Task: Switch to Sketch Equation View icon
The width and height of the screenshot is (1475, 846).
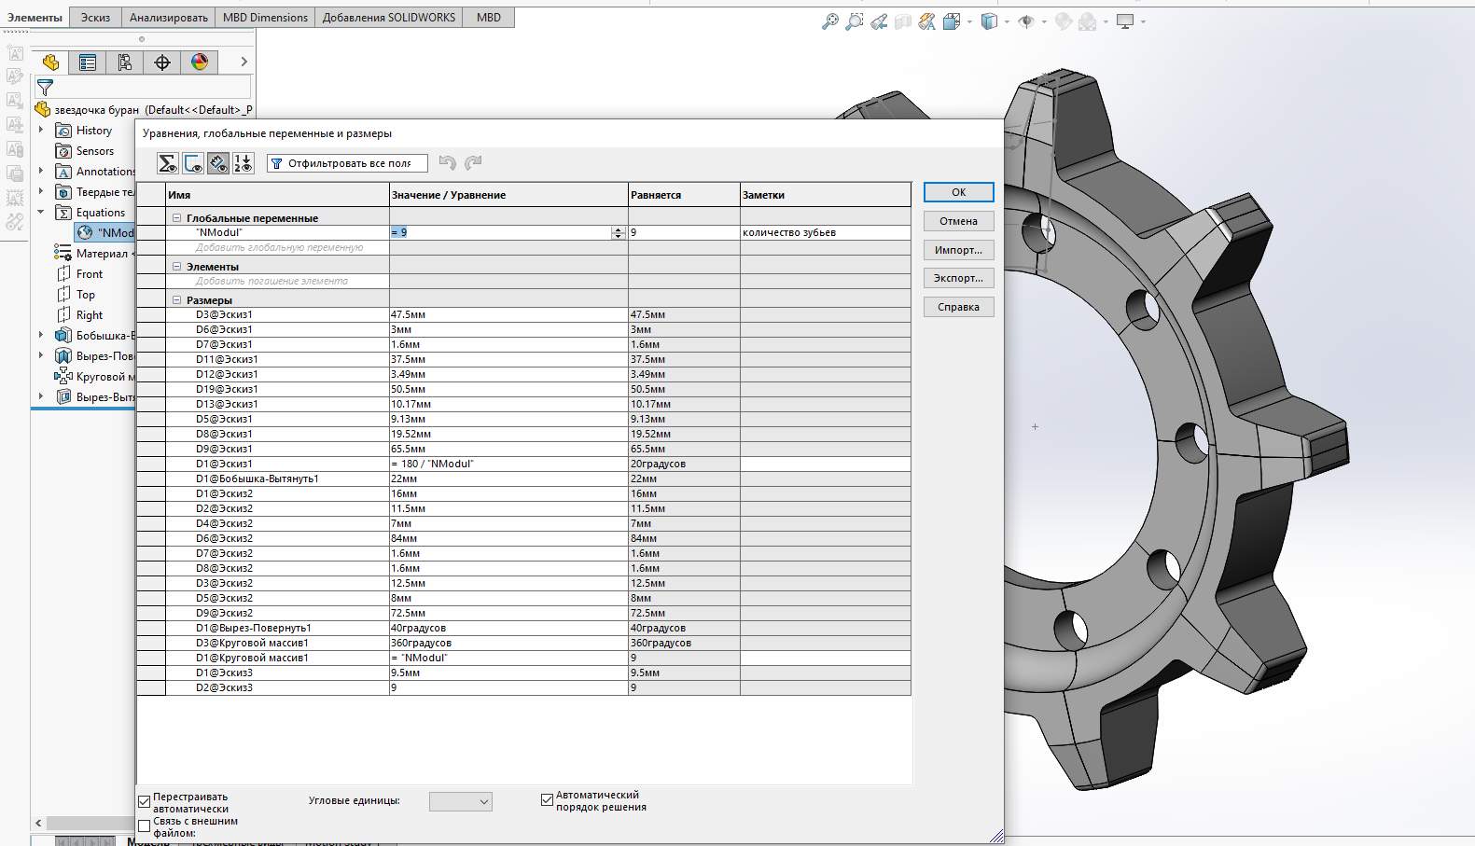Action: click(x=193, y=163)
